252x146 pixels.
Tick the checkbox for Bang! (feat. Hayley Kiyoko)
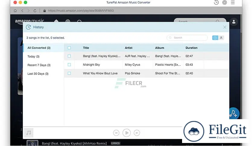(69, 56)
